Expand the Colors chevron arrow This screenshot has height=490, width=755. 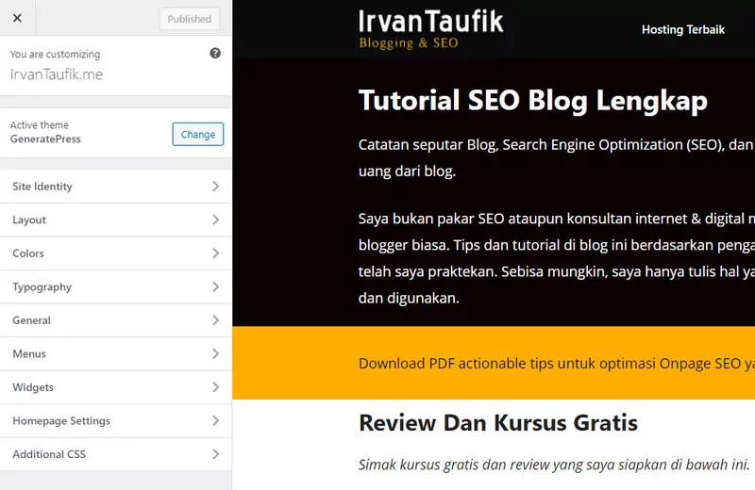[x=216, y=253]
